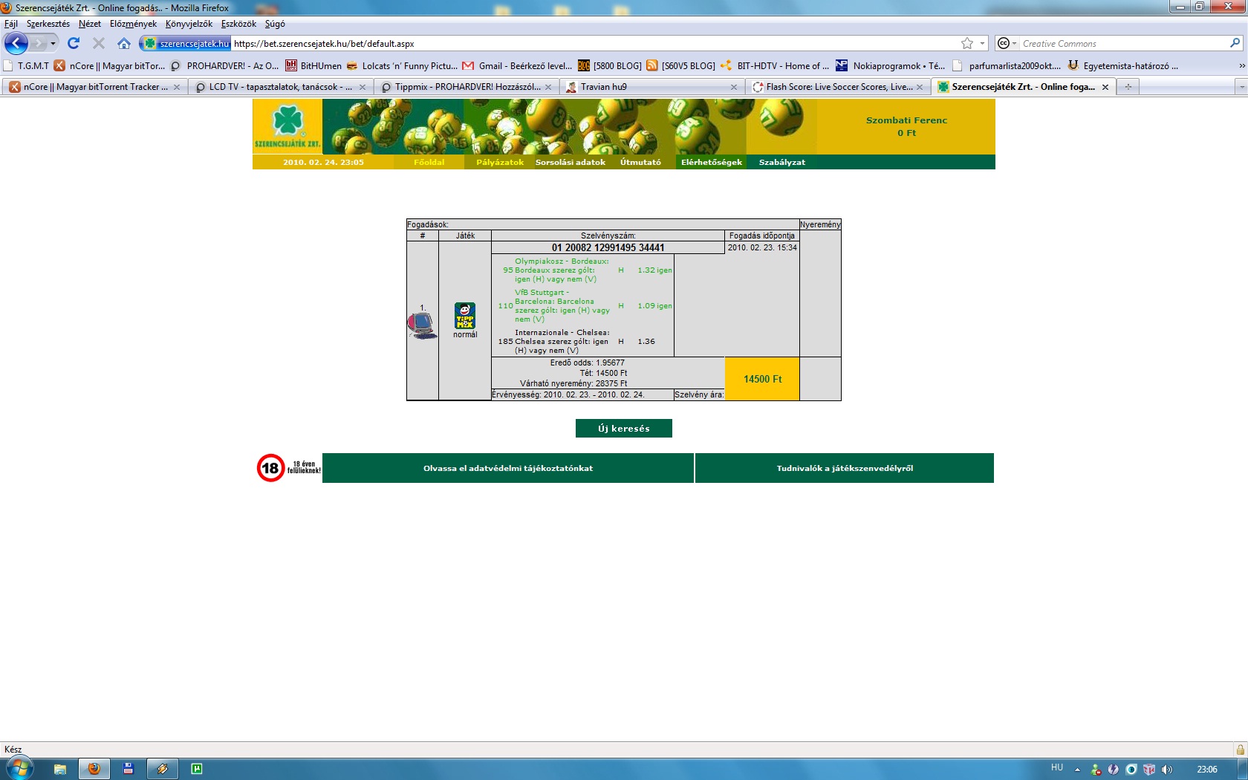Open the Gmail bookmark
1248x780 pixels.
517,66
